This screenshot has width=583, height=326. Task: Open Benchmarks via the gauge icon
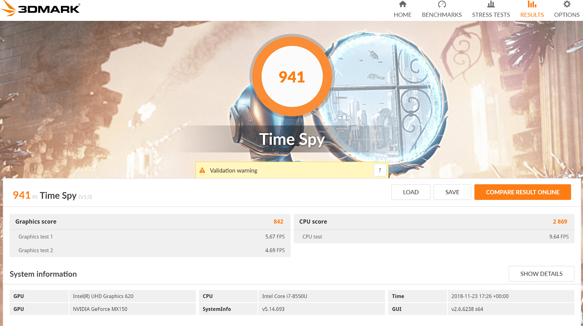(x=442, y=4)
